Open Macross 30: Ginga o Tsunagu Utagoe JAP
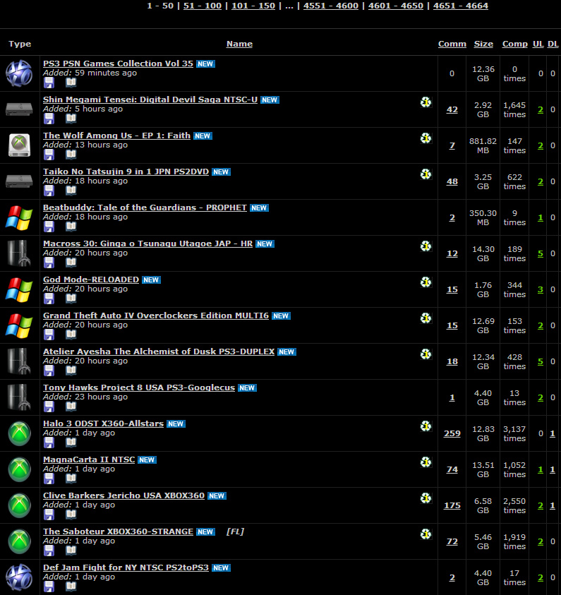 coord(148,244)
